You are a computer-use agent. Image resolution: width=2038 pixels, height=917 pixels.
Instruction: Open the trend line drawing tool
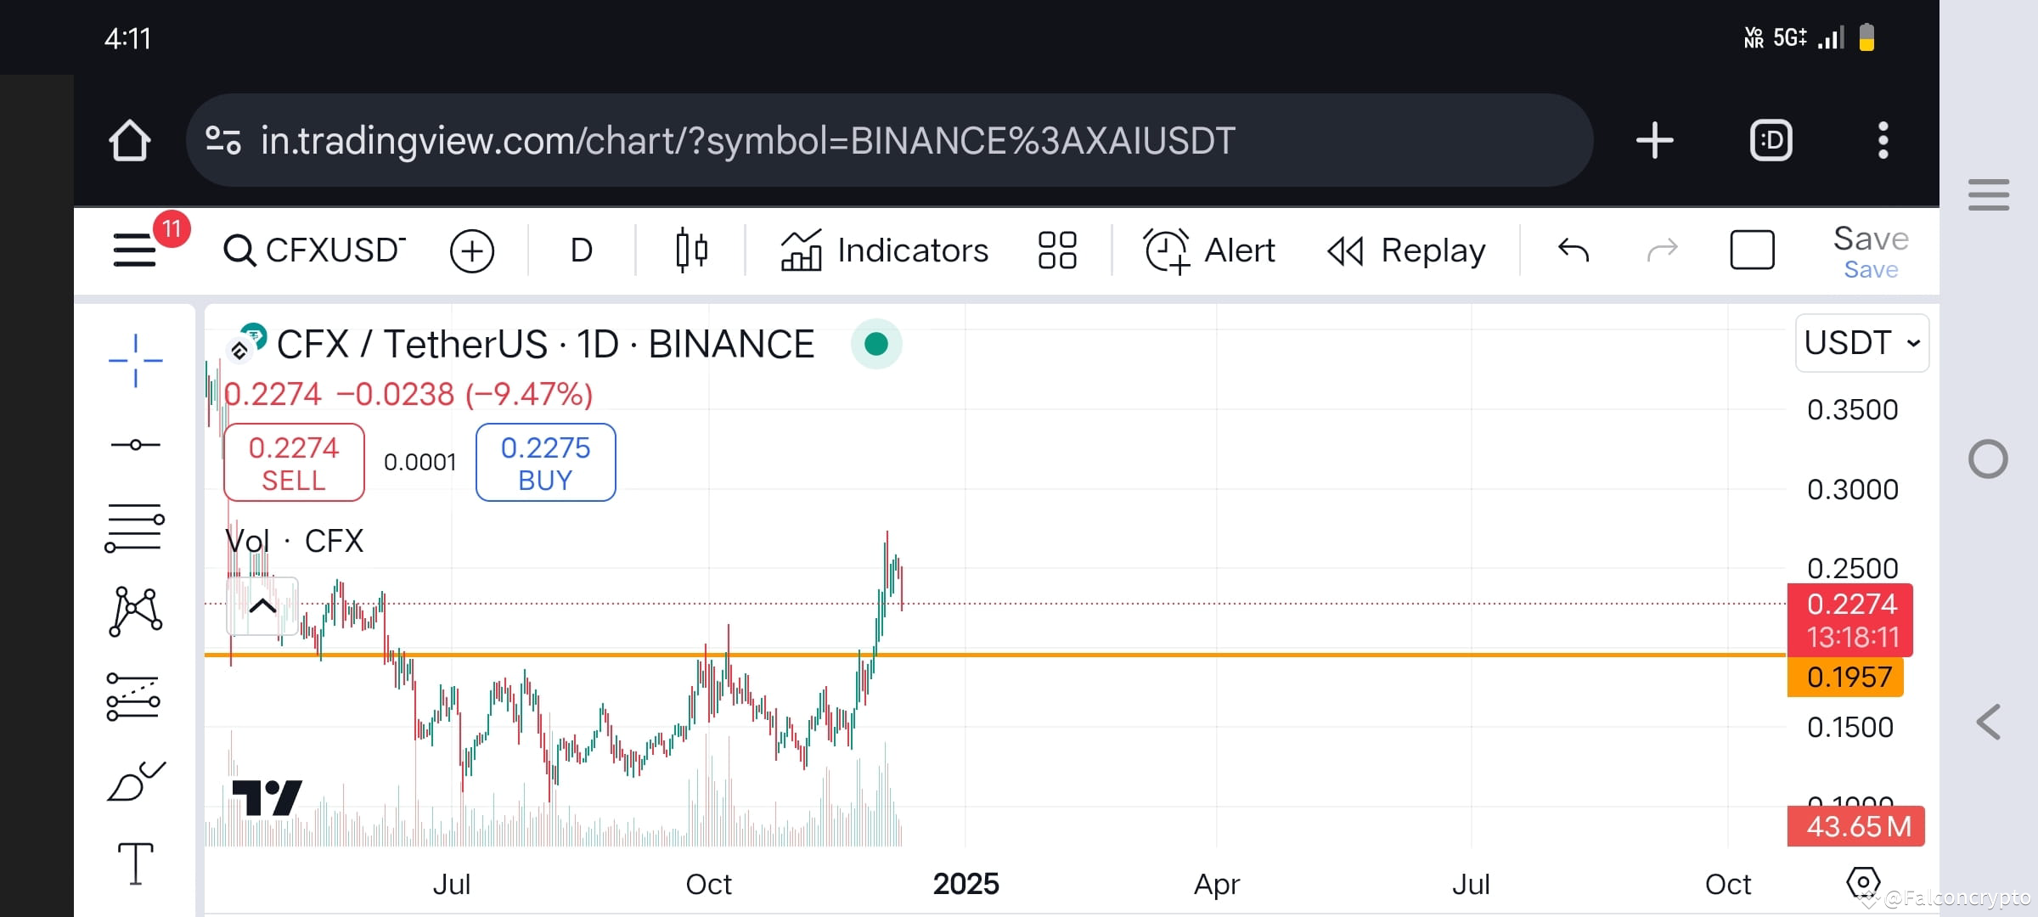tap(136, 443)
